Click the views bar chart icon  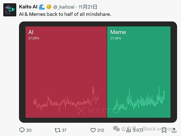tap(129, 130)
